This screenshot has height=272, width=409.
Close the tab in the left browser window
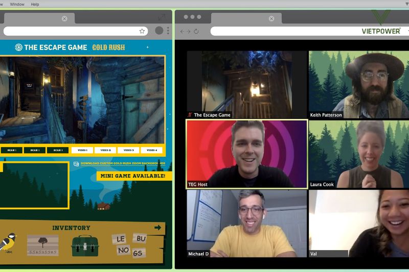pos(64,18)
